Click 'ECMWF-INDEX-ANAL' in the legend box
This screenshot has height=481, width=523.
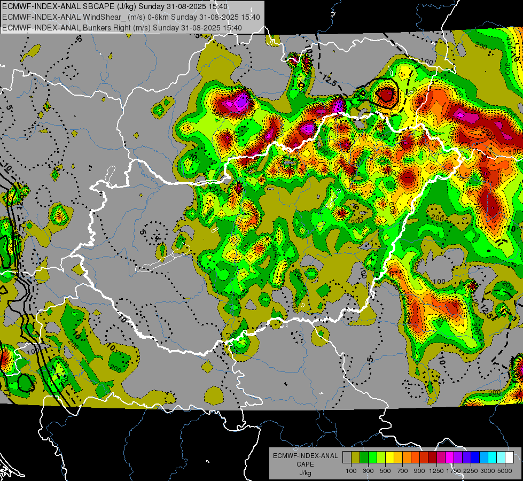tap(305, 456)
